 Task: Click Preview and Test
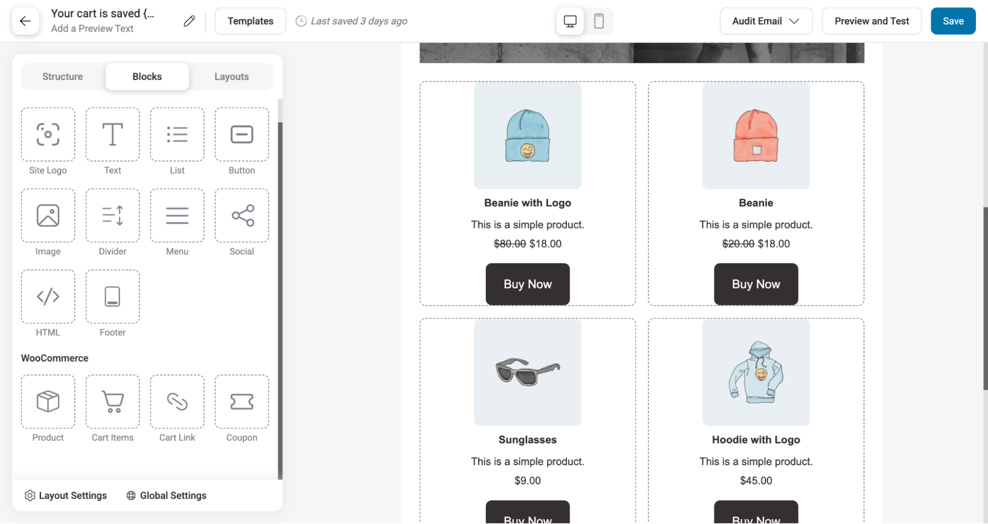(x=871, y=21)
